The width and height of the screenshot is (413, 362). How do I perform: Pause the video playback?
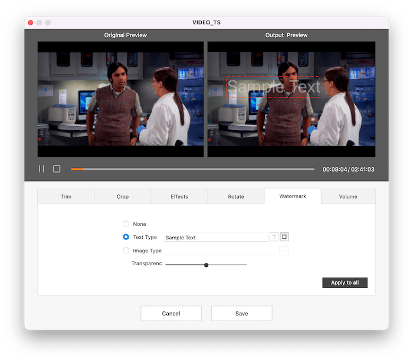click(41, 169)
